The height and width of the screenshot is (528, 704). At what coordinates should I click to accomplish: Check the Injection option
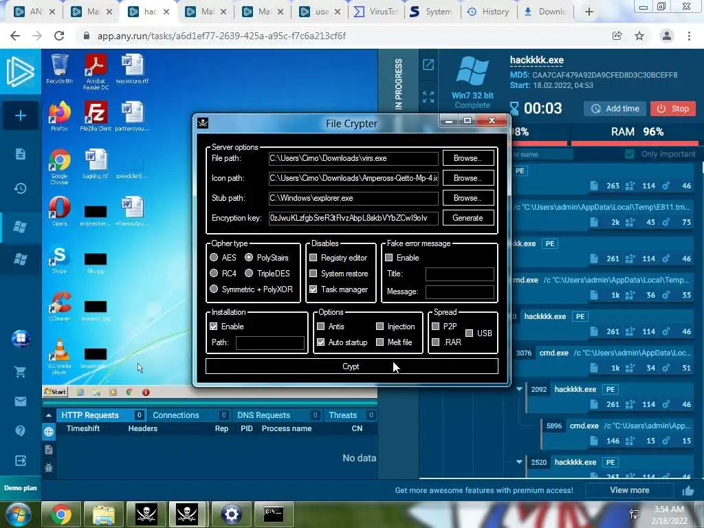pos(379,326)
